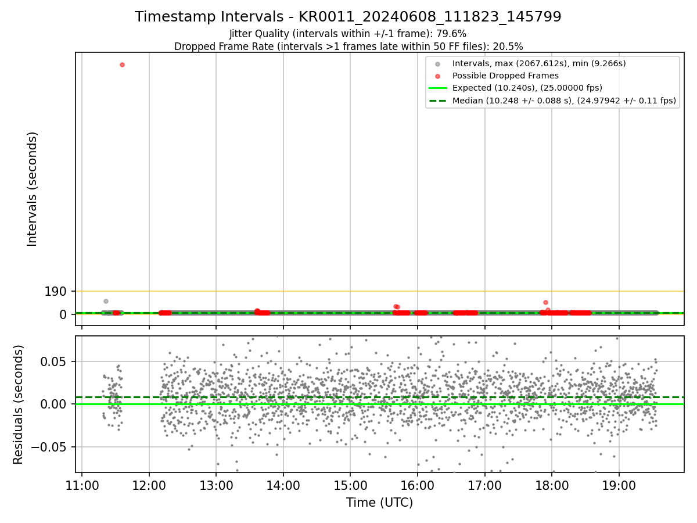Click the '13:00' time tick label
Screen dimensions: 697x523
tap(216, 485)
